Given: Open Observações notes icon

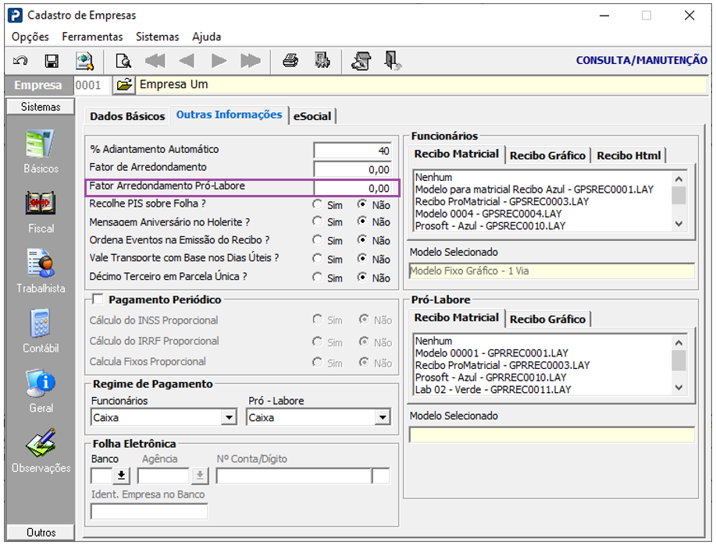Looking at the screenshot, I should (41, 449).
